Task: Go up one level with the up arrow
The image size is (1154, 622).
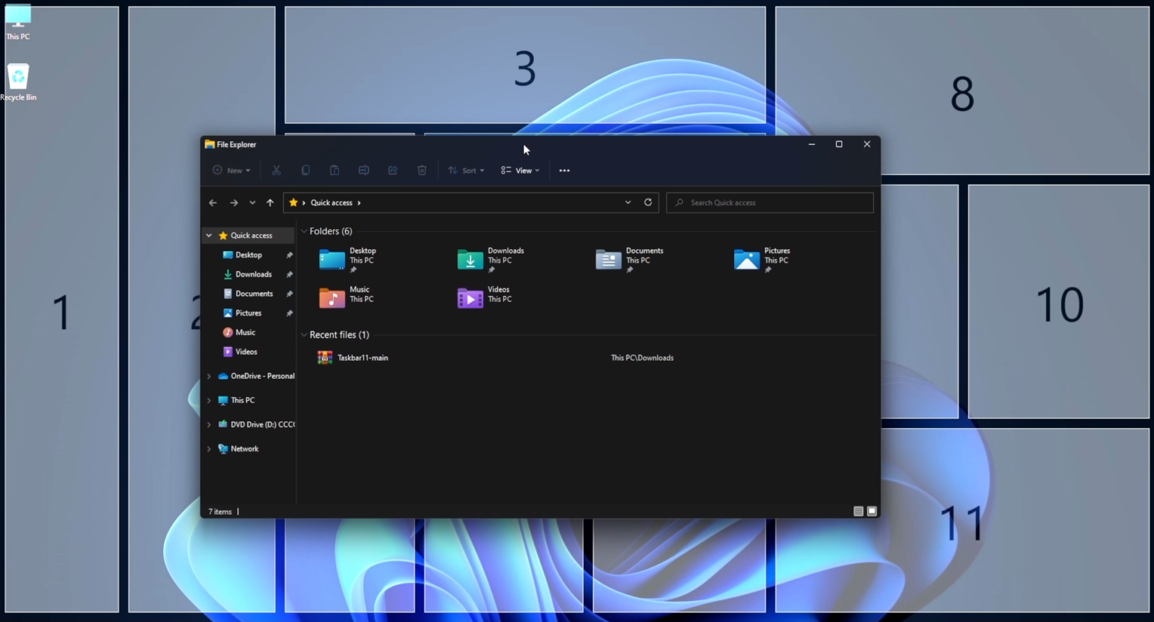Action: (x=270, y=202)
